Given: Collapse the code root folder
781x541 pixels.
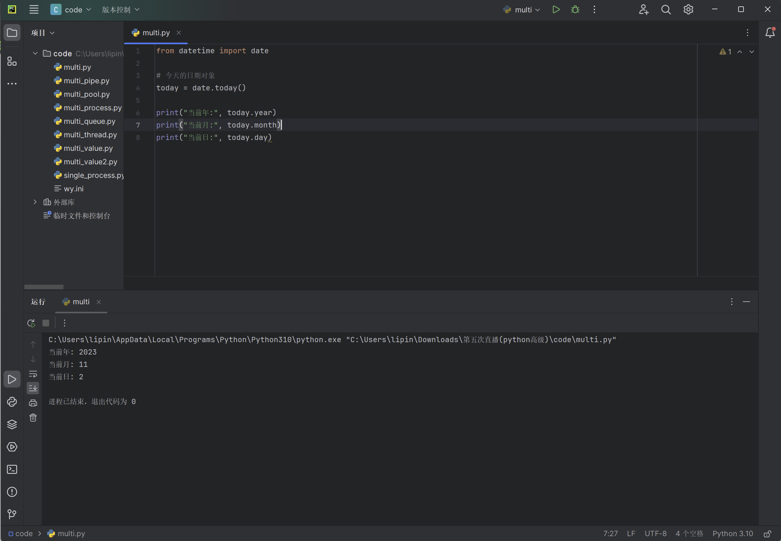Looking at the screenshot, I should click(35, 53).
